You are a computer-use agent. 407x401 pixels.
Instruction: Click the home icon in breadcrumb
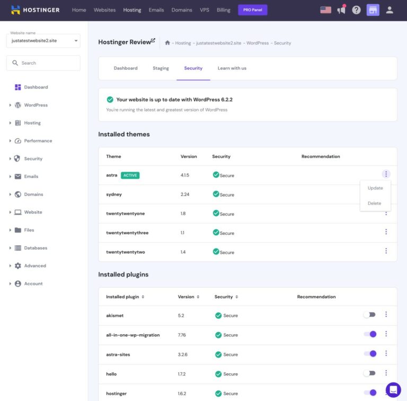coord(167,43)
